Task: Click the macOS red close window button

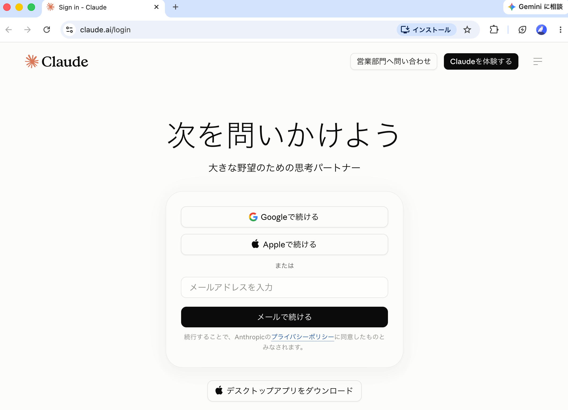Action: coord(7,7)
